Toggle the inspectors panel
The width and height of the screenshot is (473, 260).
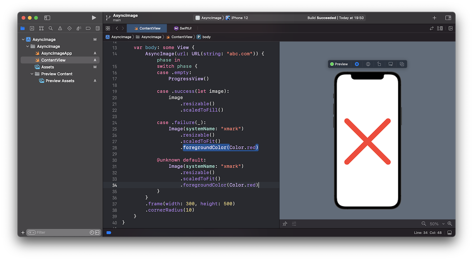[448, 18]
